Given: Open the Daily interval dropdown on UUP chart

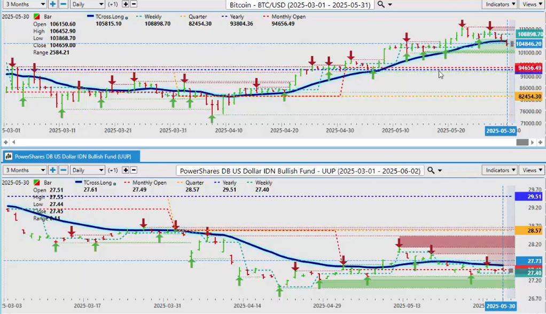Looking at the screenshot, I should click(x=87, y=170).
